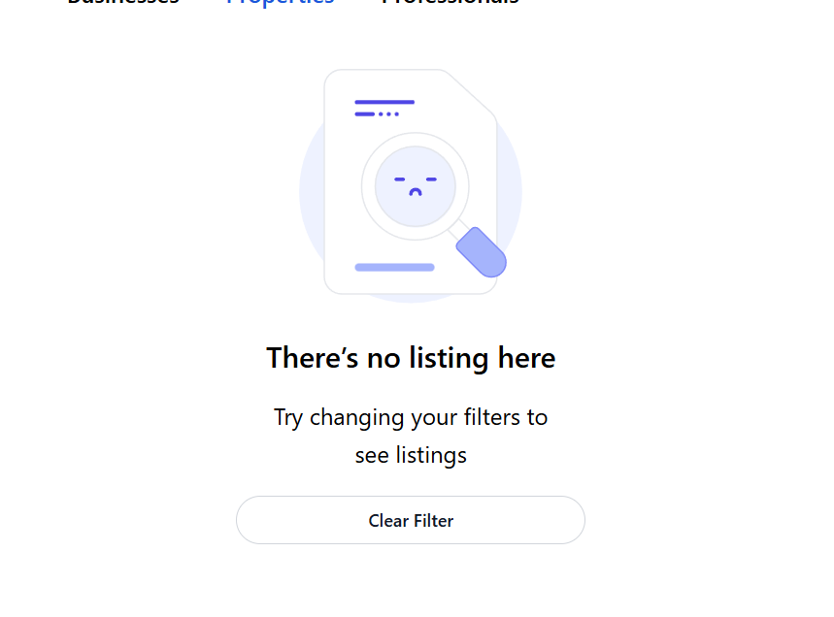Click the magnifying glass lens ring

pyautogui.click(x=367, y=185)
